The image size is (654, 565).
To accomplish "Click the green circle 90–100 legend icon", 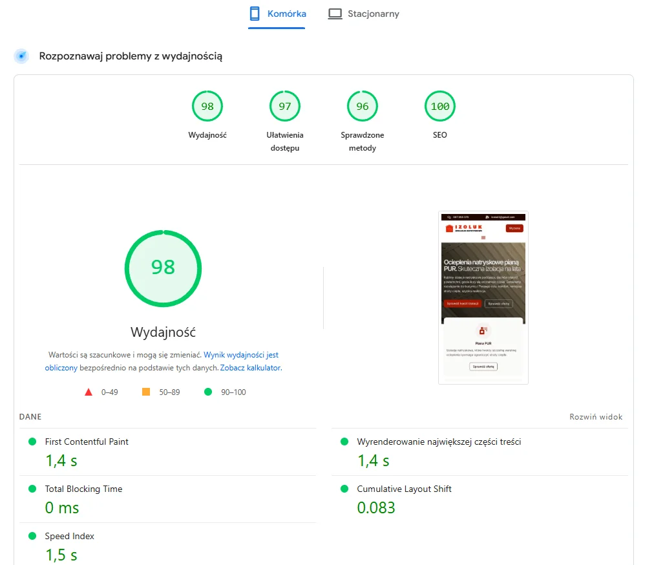I will (x=208, y=392).
